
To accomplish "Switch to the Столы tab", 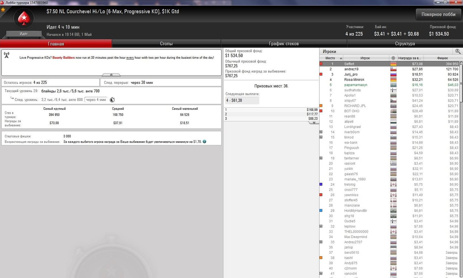I will pos(166,44).
